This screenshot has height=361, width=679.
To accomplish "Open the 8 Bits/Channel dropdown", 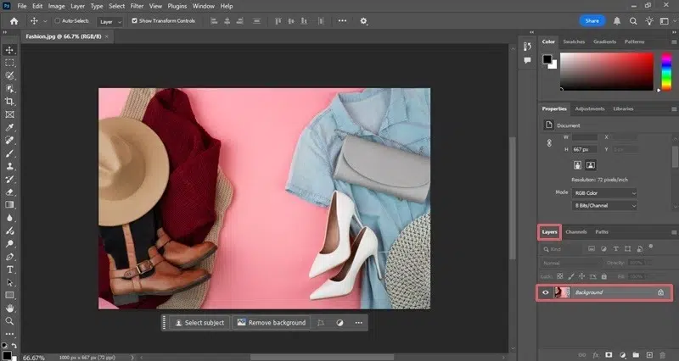I will [606, 206].
